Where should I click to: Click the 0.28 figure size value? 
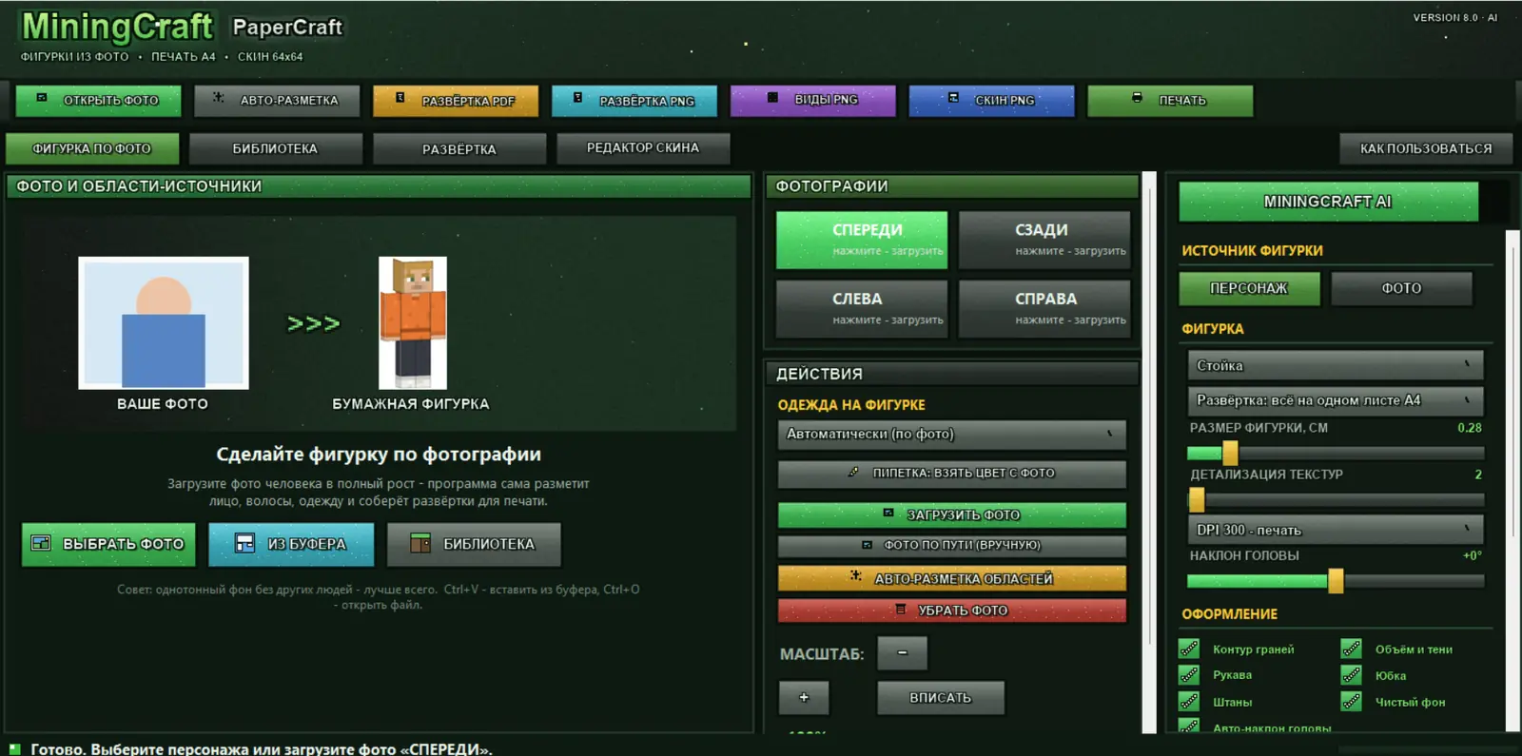(x=1470, y=428)
